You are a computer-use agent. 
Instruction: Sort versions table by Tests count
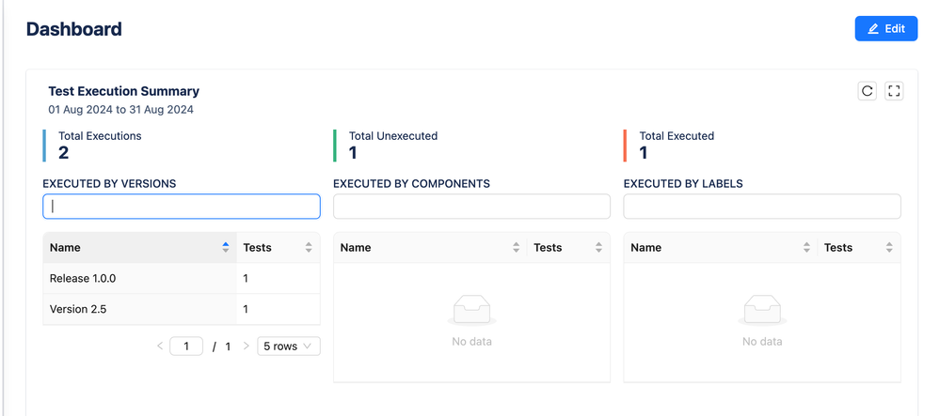(x=309, y=248)
